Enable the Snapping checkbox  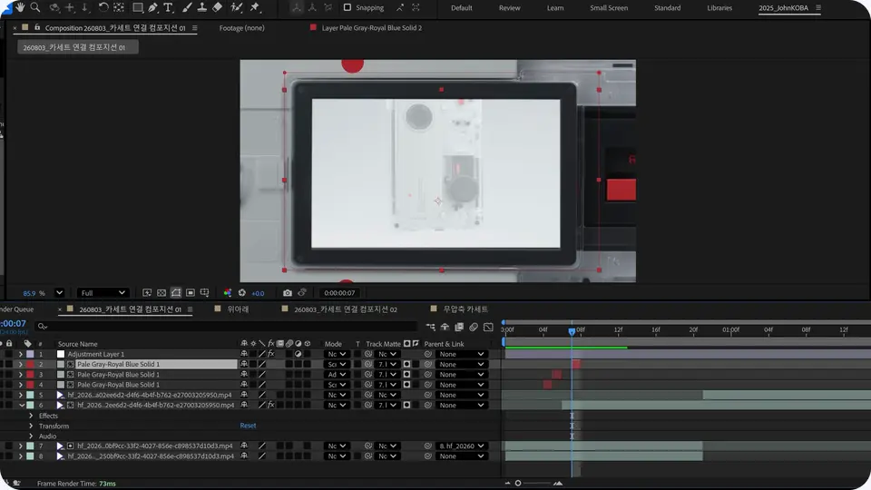(347, 7)
